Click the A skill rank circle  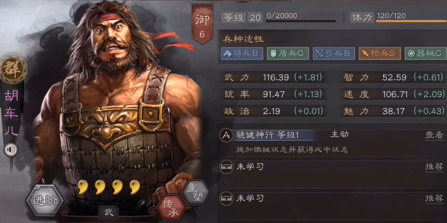pos(226,135)
